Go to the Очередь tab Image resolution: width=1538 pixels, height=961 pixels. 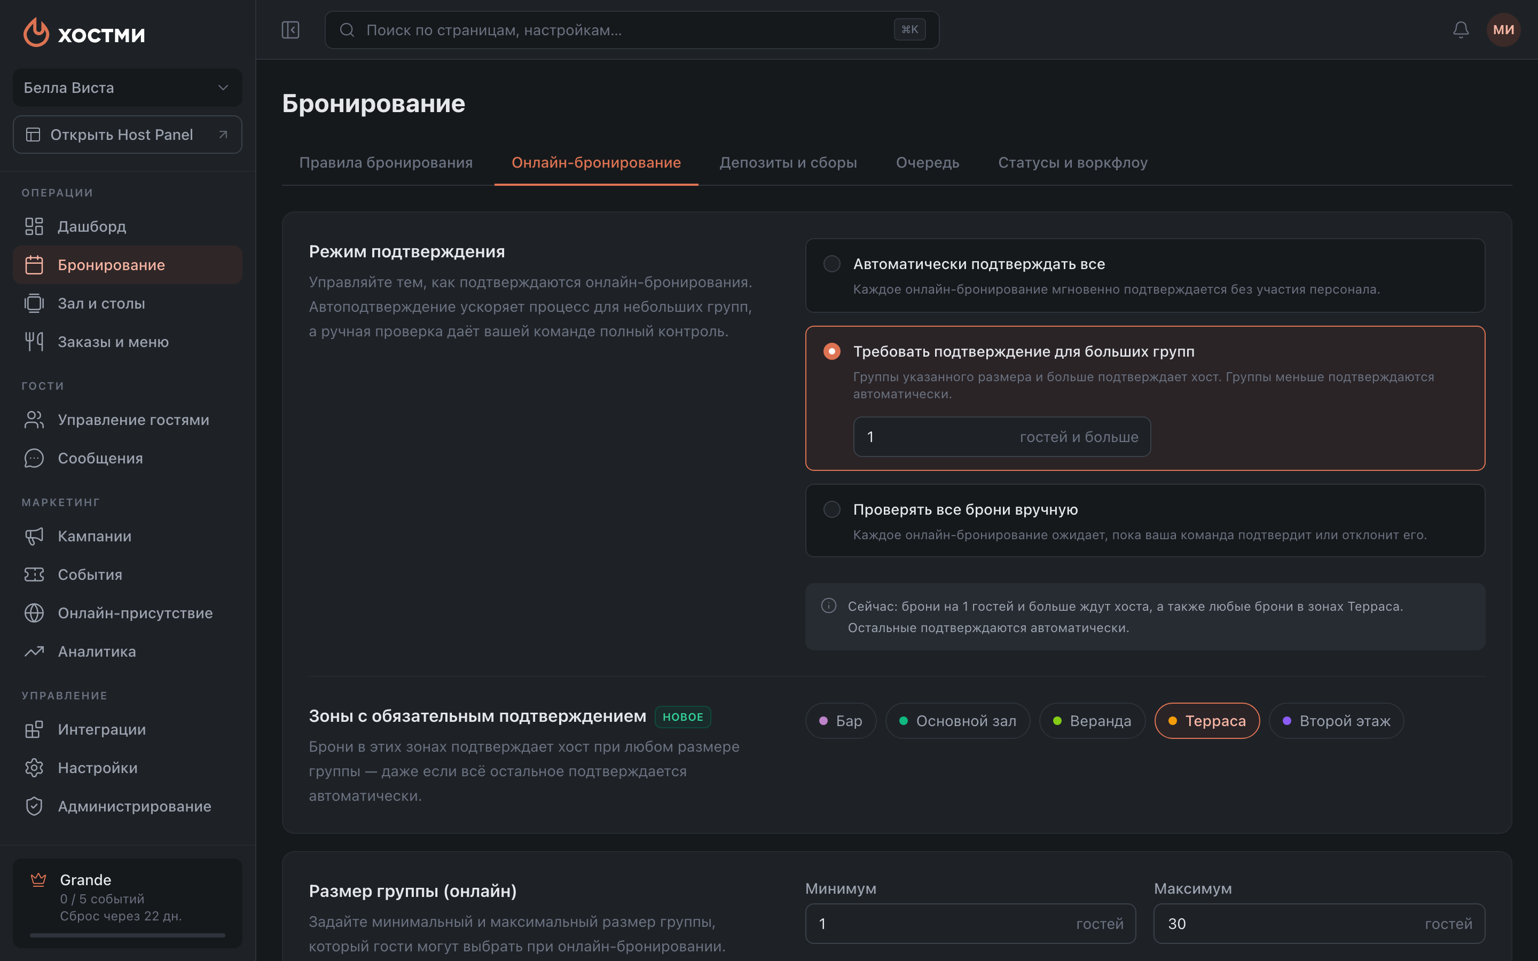927,163
